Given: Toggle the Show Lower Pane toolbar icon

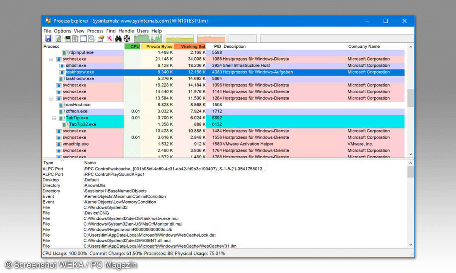Looking at the screenshot, I should click(x=83, y=38).
